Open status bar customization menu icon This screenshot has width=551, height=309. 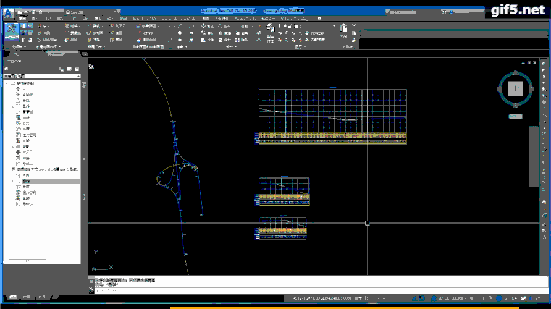(x=545, y=298)
